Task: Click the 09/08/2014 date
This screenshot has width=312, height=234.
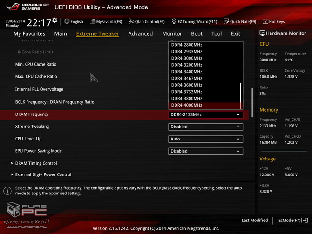Action: click(x=15, y=21)
